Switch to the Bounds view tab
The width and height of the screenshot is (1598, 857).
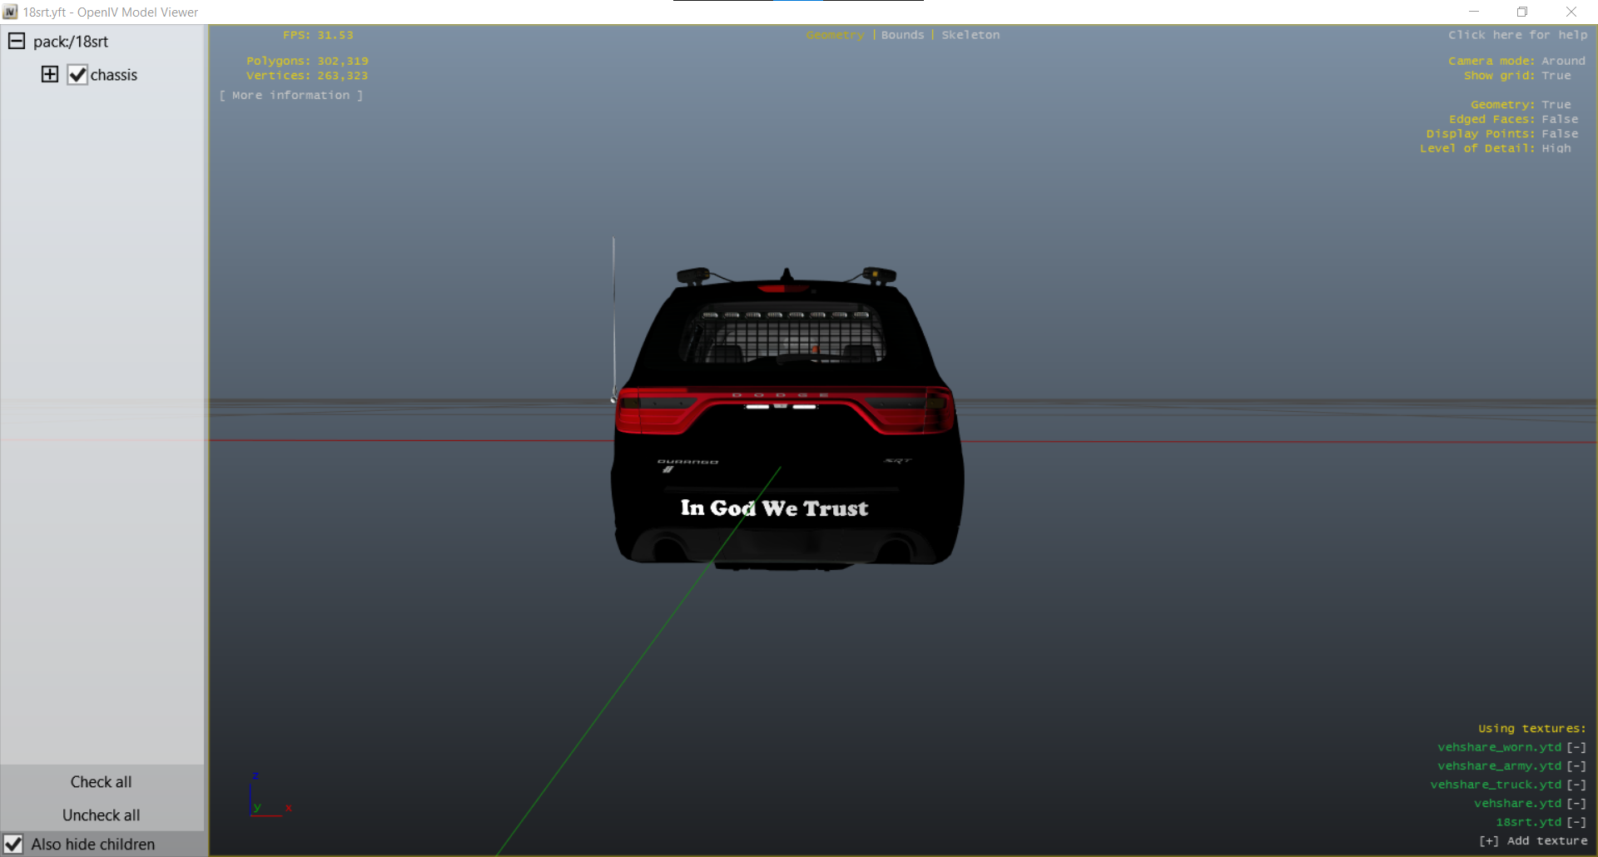[x=902, y=35]
